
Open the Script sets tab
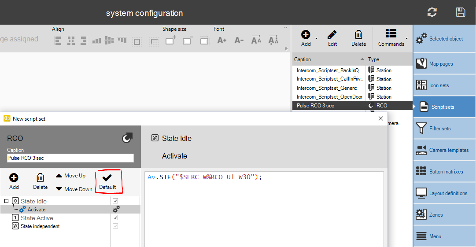(444, 107)
